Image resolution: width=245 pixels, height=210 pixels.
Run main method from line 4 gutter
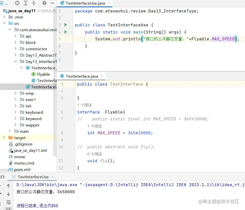tap(66, 32)
